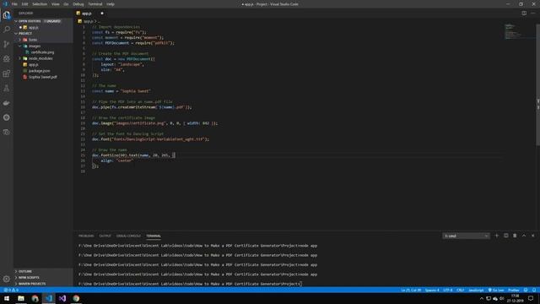
Task: Open the Debug view in activity bar
Action: pyautogui.click(x=7, y=59)
